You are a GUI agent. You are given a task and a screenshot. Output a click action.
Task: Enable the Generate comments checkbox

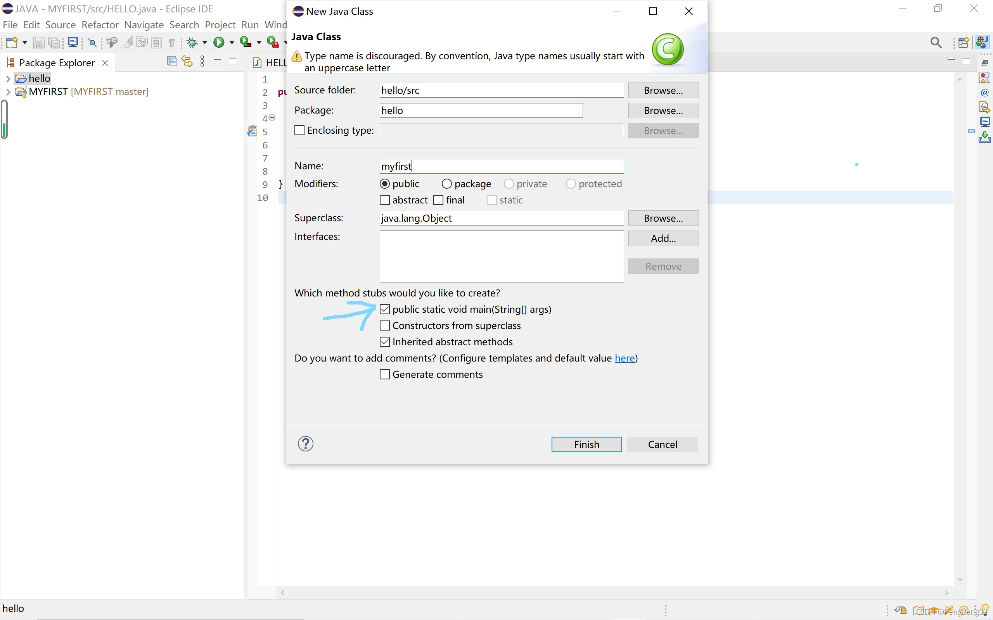point(384,374)
